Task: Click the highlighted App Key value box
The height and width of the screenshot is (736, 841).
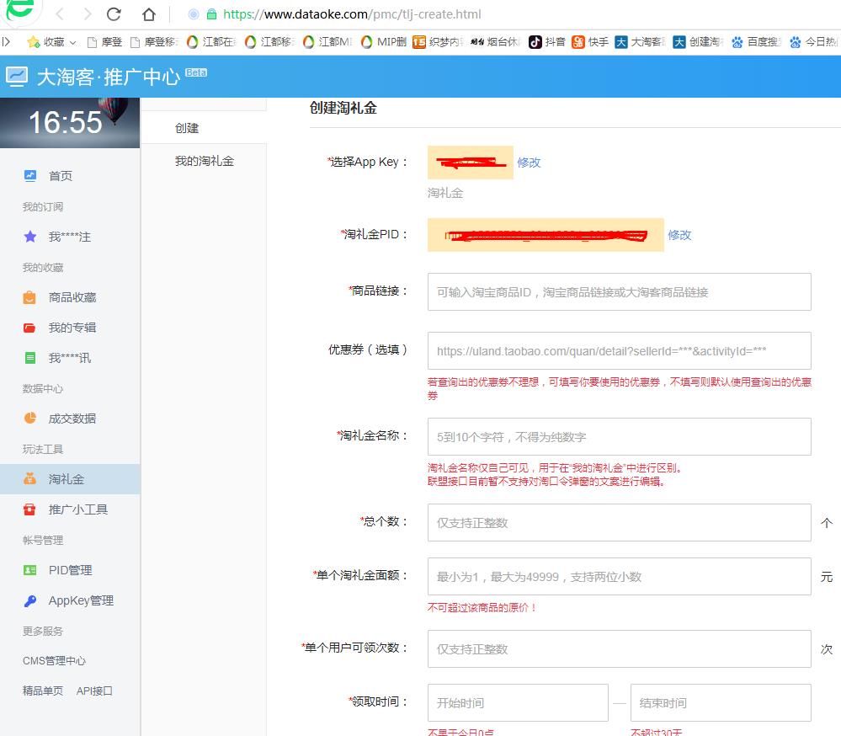Action: pyautogui.click(x=471, y=163)
